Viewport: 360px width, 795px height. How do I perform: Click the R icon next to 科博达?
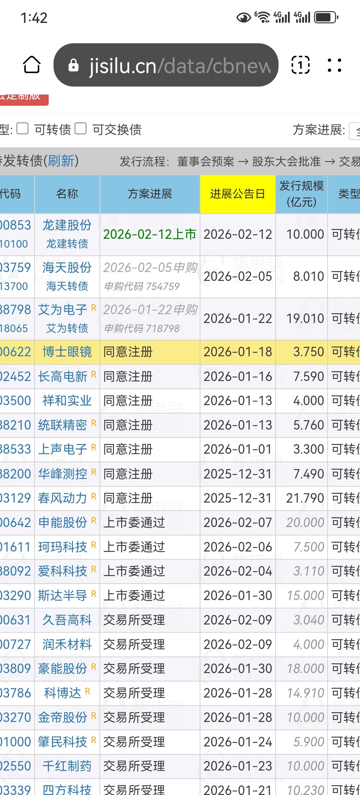pyautogui.click(x=88, y=691)
